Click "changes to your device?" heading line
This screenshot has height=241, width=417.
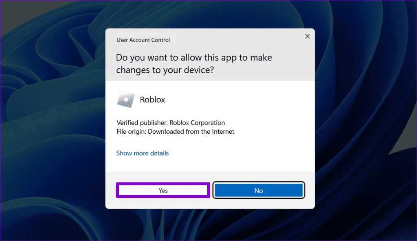(165, 70)
